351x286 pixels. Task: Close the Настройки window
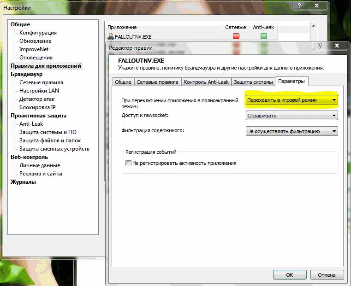[316, 6]
